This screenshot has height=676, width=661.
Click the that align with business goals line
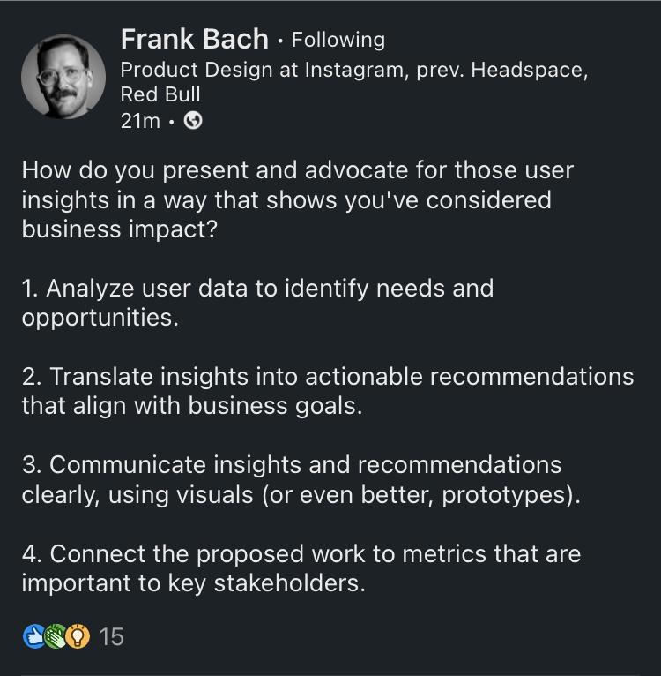192,406
